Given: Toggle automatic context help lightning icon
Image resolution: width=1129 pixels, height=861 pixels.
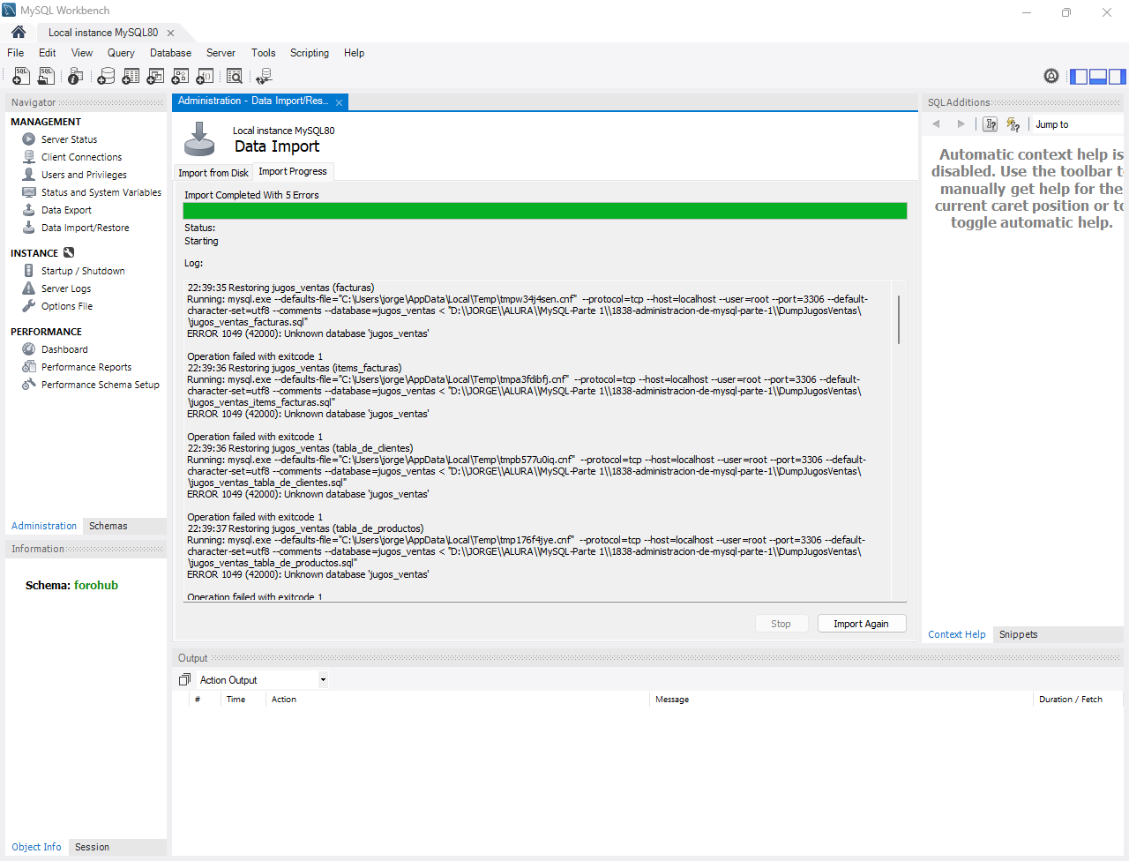Looking at the screenshot, I should (x=1013, y=124).
